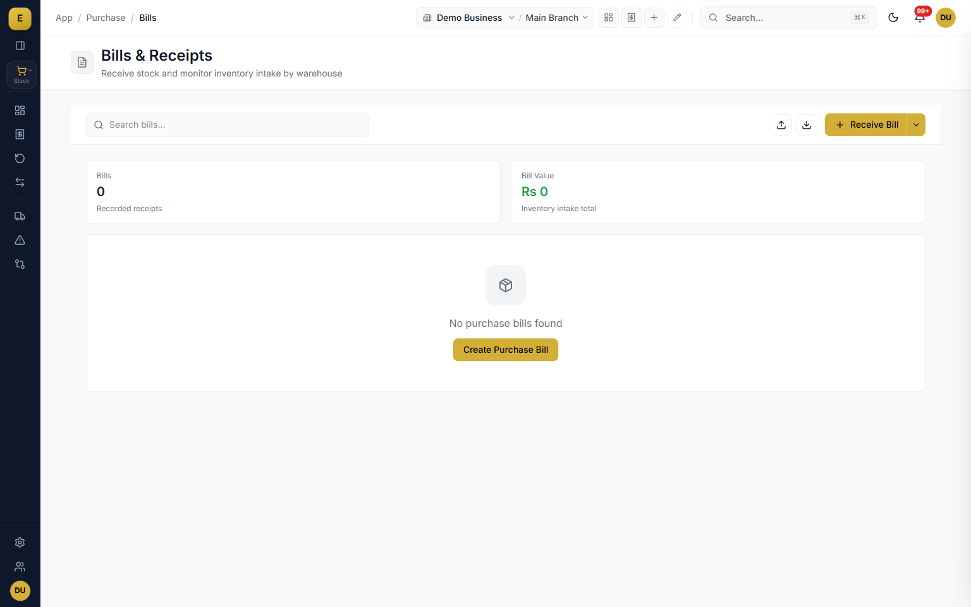Open the delivery truck icon in sidebar
This screenshot has width=971, height=607.
[20, 216]
